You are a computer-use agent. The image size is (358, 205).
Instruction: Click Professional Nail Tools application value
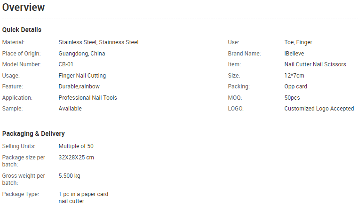click(88, 98)
